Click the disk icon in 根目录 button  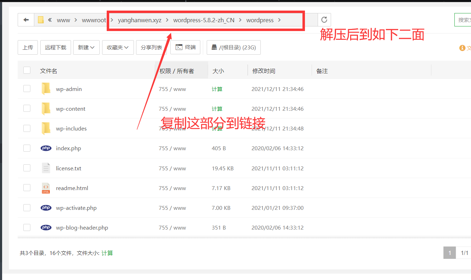point(214,47)
